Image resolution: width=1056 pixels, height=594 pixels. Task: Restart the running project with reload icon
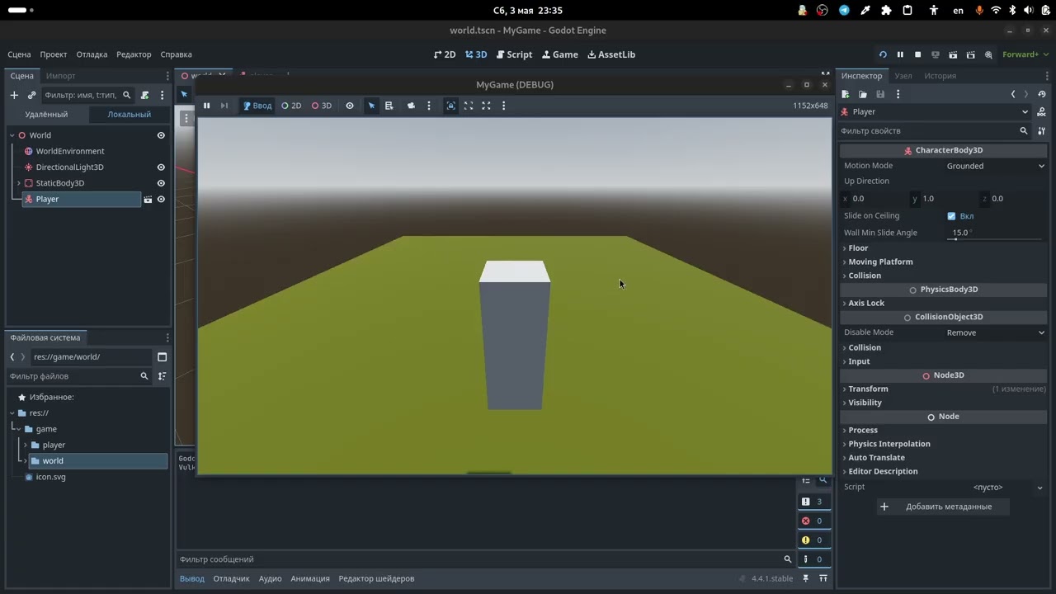883,54
